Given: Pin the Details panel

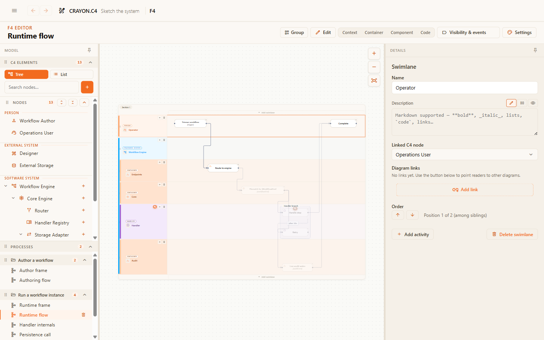Looking at the screenshot, I should tap(535, 50).
